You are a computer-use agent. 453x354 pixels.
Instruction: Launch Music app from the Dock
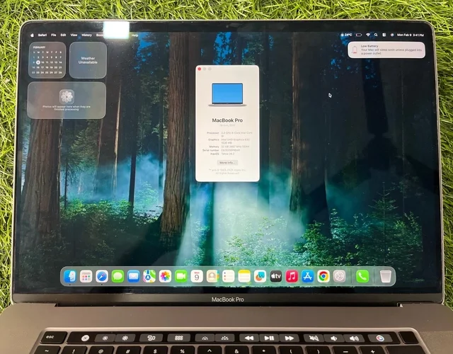[292, 277]
